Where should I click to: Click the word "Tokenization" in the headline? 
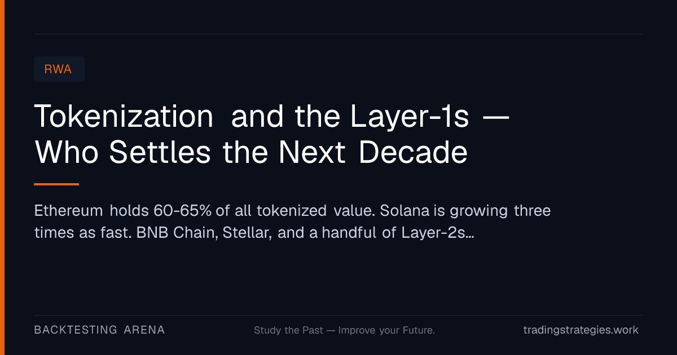coord(124,116)
